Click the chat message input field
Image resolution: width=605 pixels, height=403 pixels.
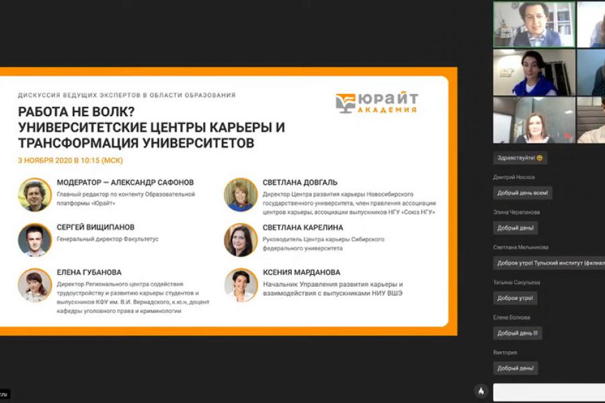549,392
